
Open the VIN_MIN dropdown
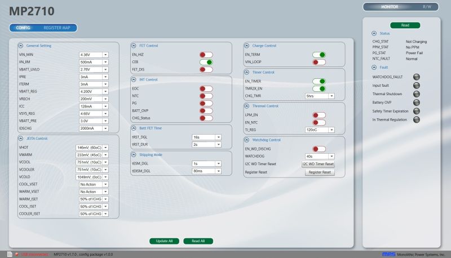(105, 55)
